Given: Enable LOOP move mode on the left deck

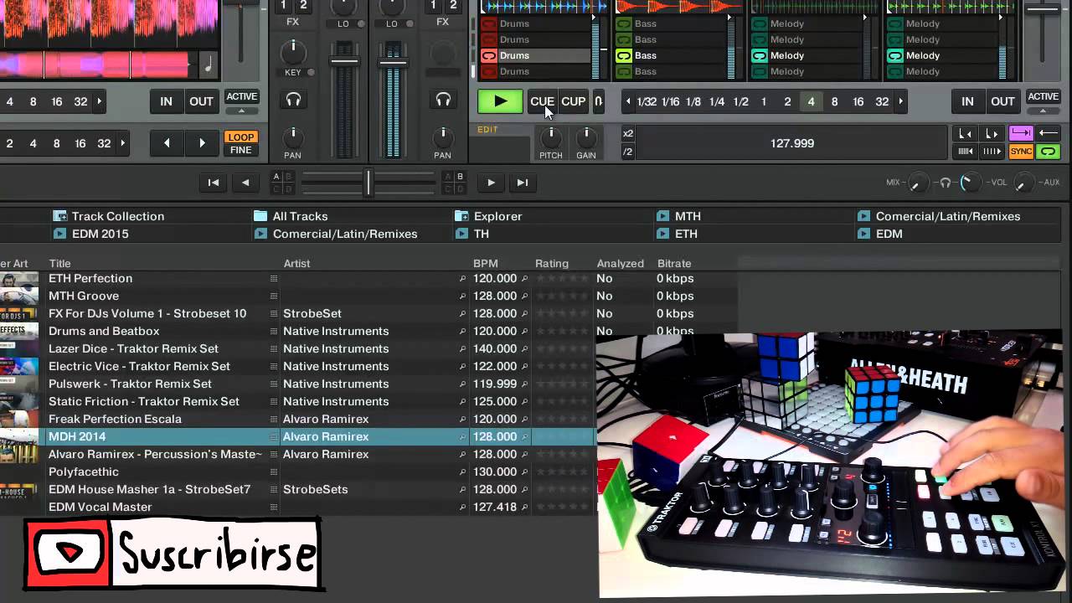Looking at the screenshot, I should click(240, 137).
